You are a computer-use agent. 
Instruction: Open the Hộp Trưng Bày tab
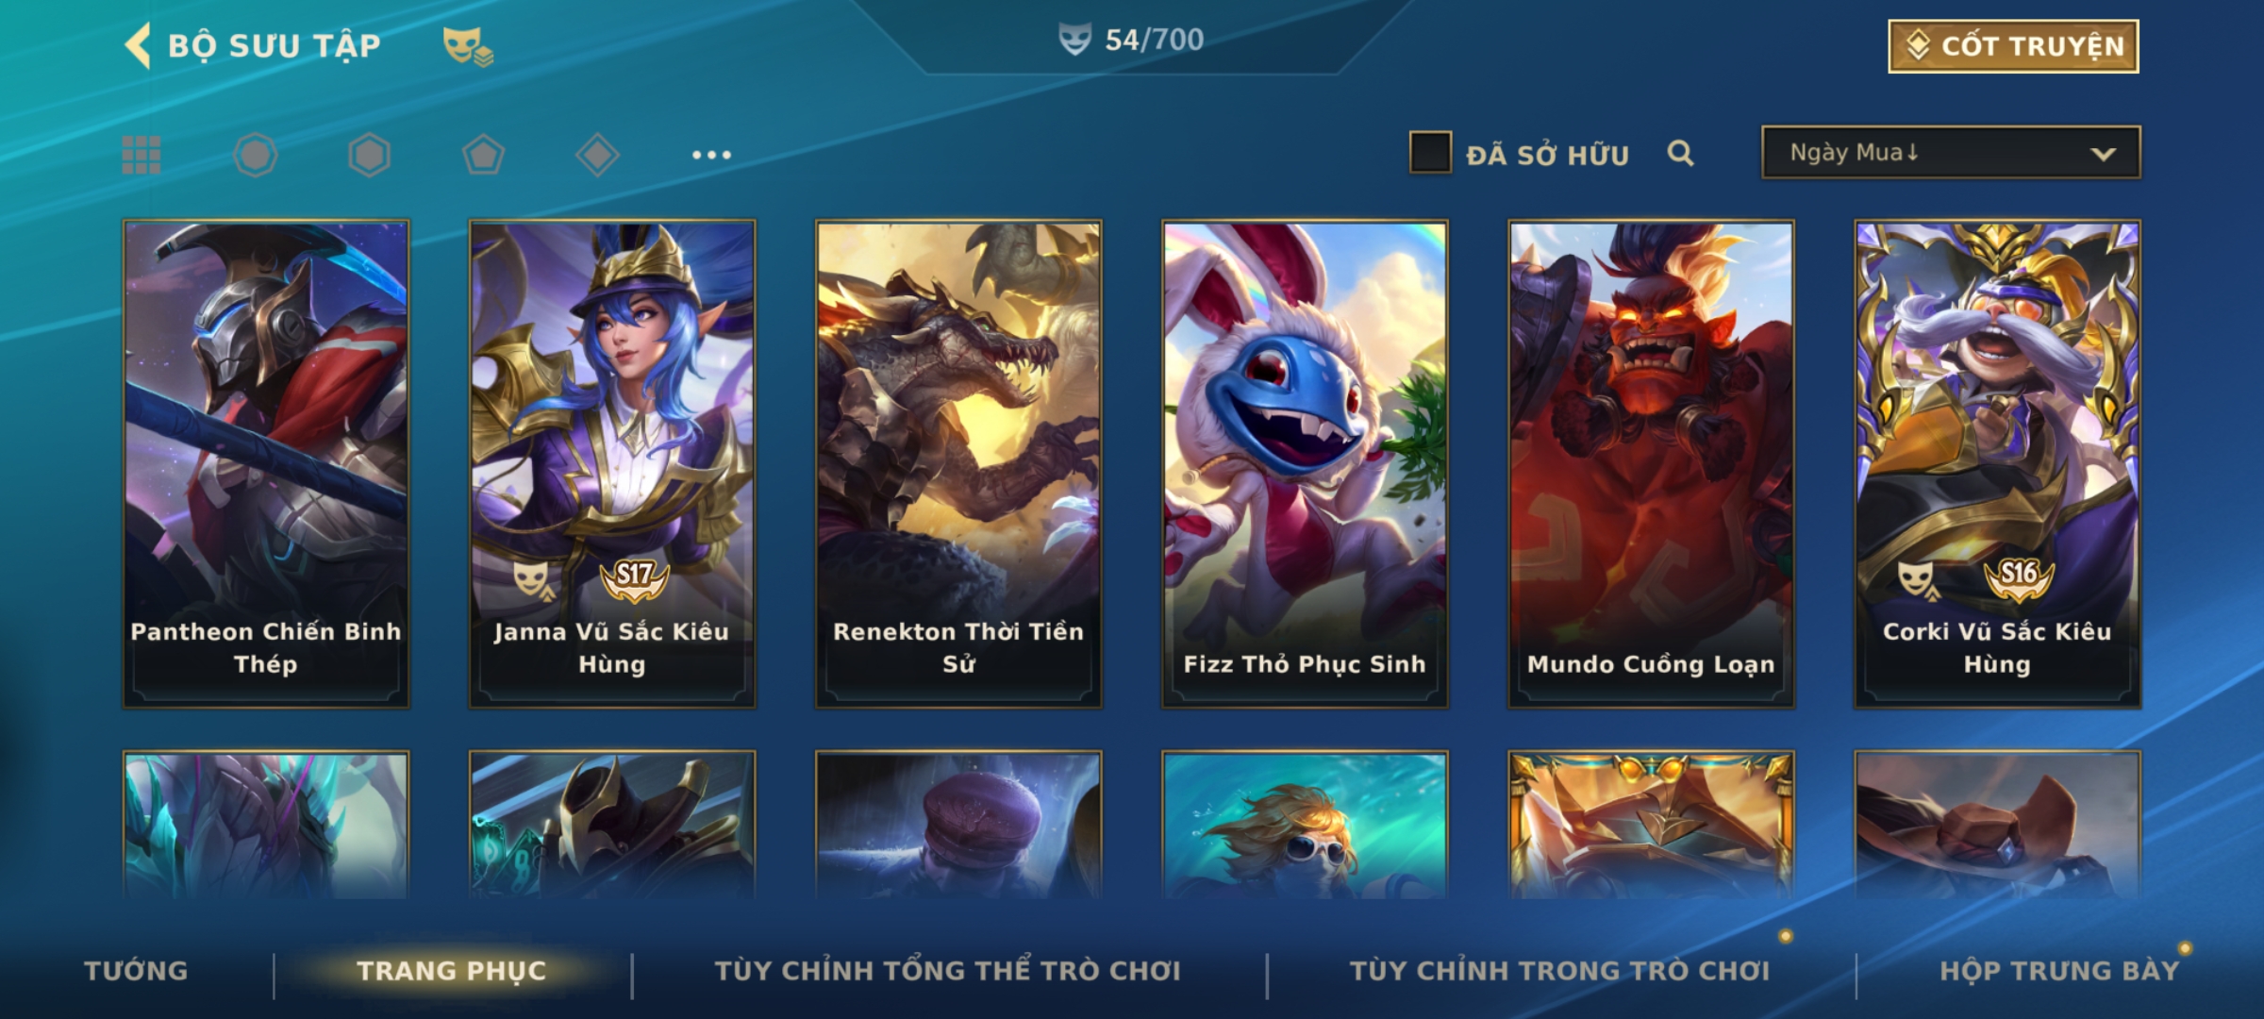(2059, 971)
